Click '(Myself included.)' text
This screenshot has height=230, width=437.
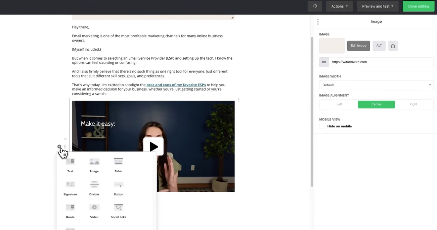click(x=86, y=49)
